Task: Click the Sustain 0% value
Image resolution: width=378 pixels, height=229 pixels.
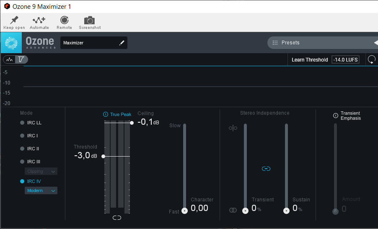Action: point(297,208)
